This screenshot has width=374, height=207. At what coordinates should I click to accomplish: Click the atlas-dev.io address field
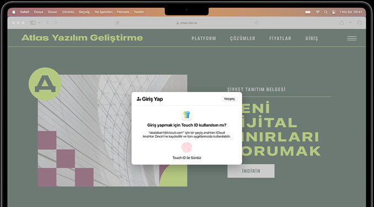point(187,23)
